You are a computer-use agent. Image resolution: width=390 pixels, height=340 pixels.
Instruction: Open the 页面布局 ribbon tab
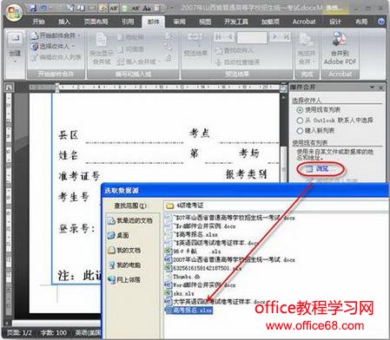pyautogui.click(x=96, y=22)
